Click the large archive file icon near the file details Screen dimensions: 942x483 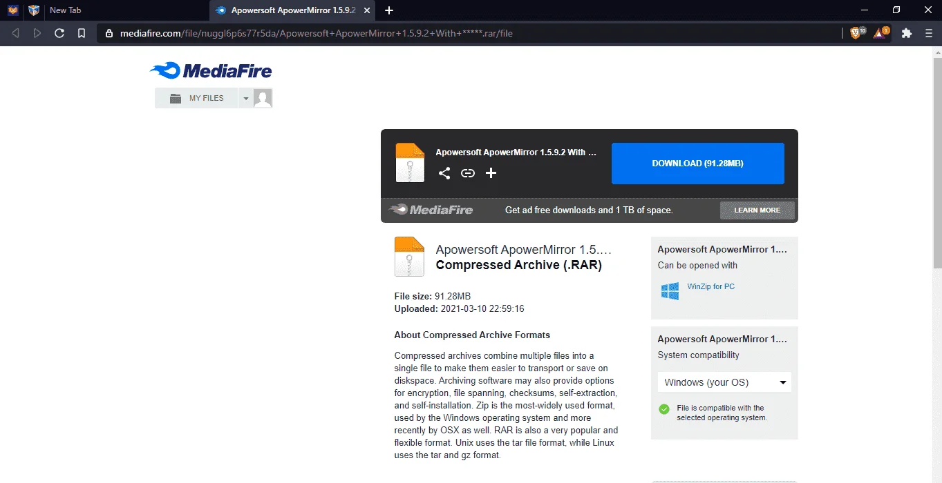[409, 257]
